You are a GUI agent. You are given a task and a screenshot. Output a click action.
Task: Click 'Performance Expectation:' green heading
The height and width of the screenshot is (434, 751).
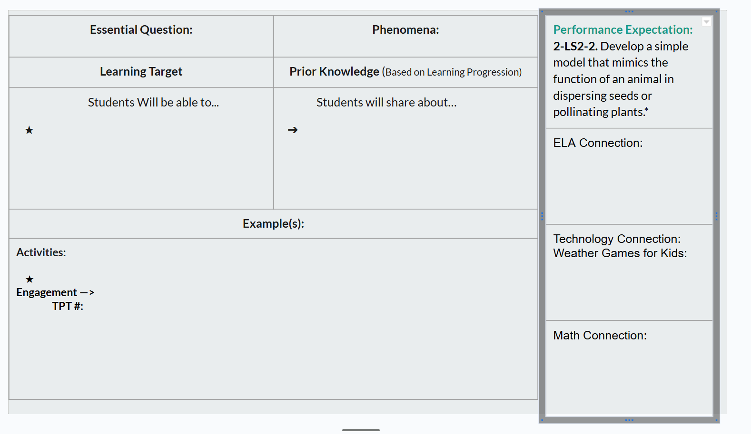tap(623, 30)
